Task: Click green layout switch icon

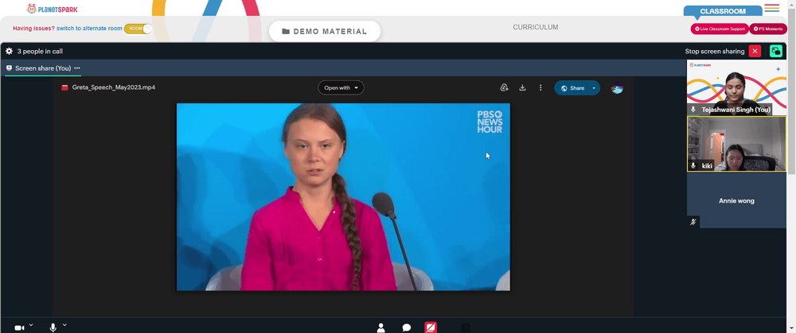Action: (x=775, y=51)
